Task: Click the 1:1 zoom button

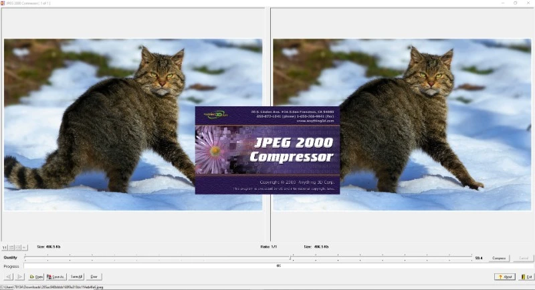Action: pyautogui.click(x=5, y=247)
